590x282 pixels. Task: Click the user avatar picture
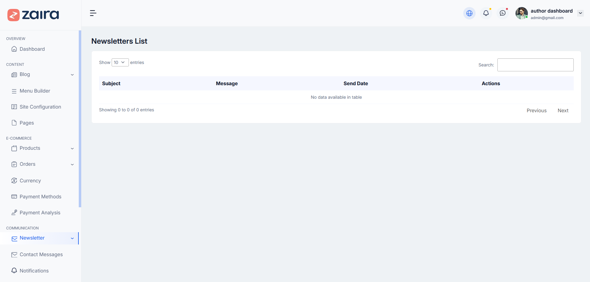coord(521,13)
